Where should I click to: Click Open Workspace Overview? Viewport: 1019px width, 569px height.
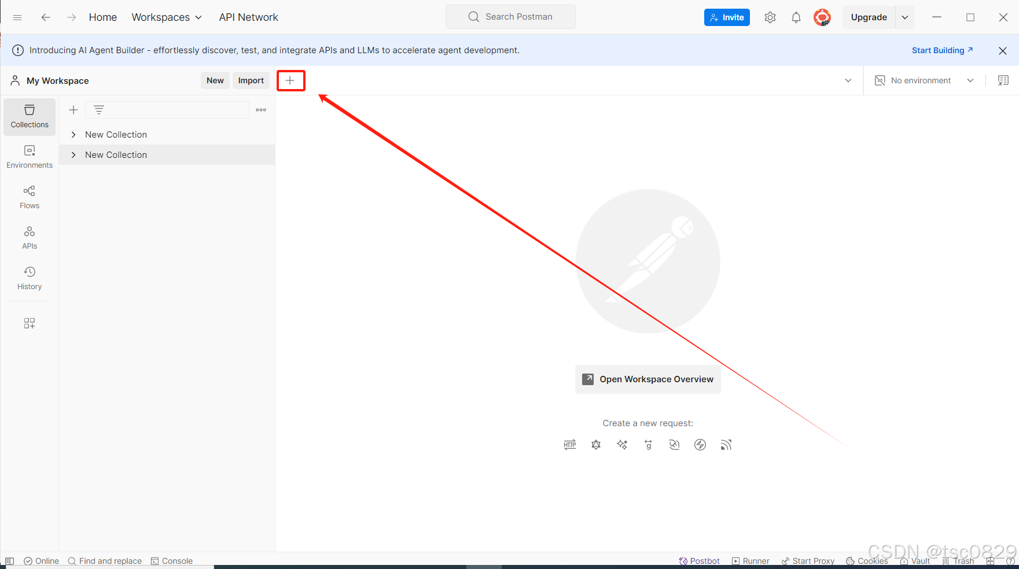648,379
